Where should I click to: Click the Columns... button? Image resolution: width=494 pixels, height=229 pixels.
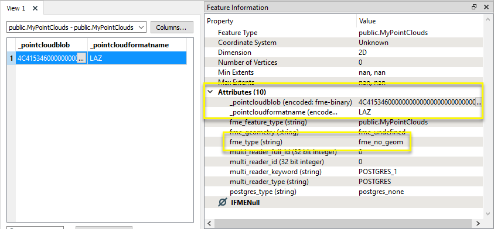(x=172, y=27)
